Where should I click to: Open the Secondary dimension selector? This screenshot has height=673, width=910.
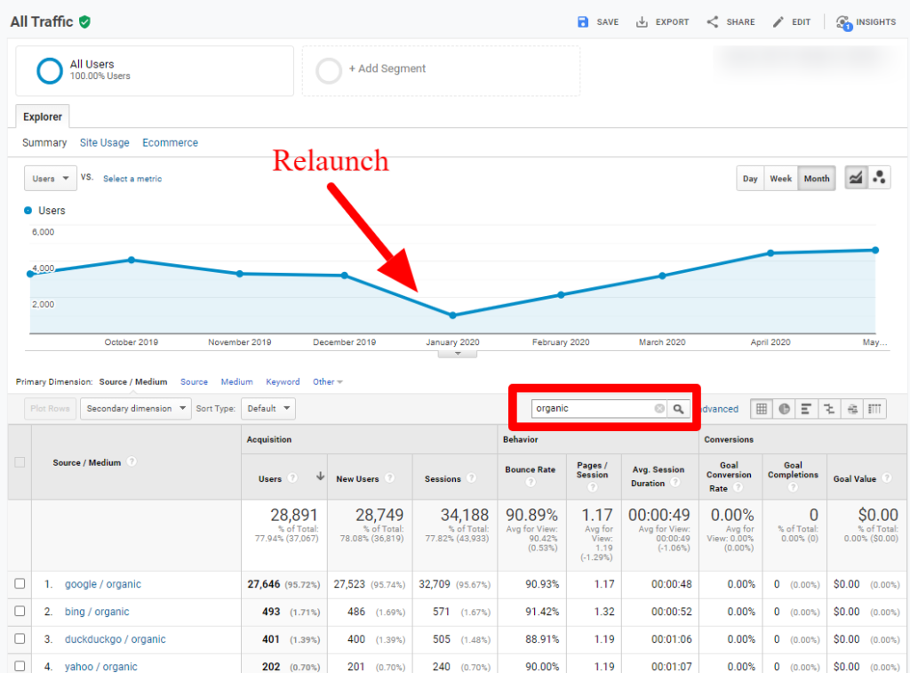coord(134,408)
